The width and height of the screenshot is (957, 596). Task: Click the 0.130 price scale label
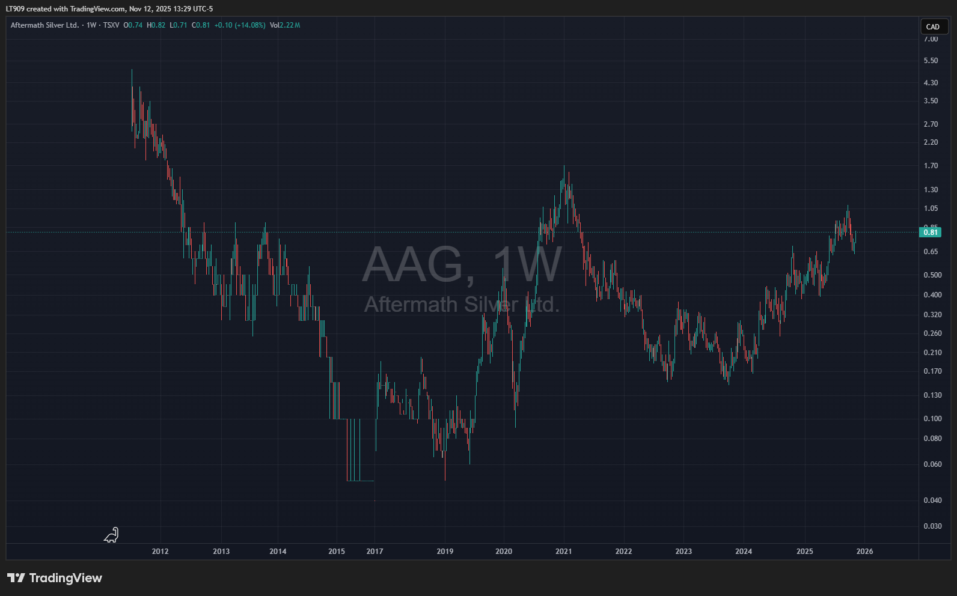click(x=932, y=395)
